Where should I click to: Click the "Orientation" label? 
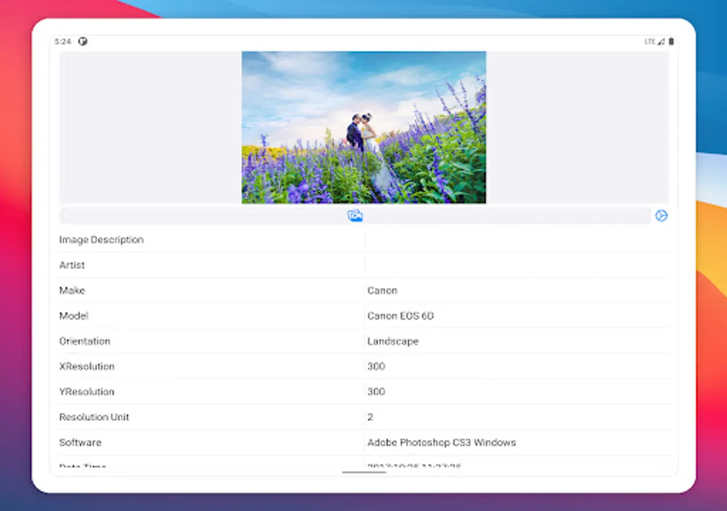pos(85,341)
